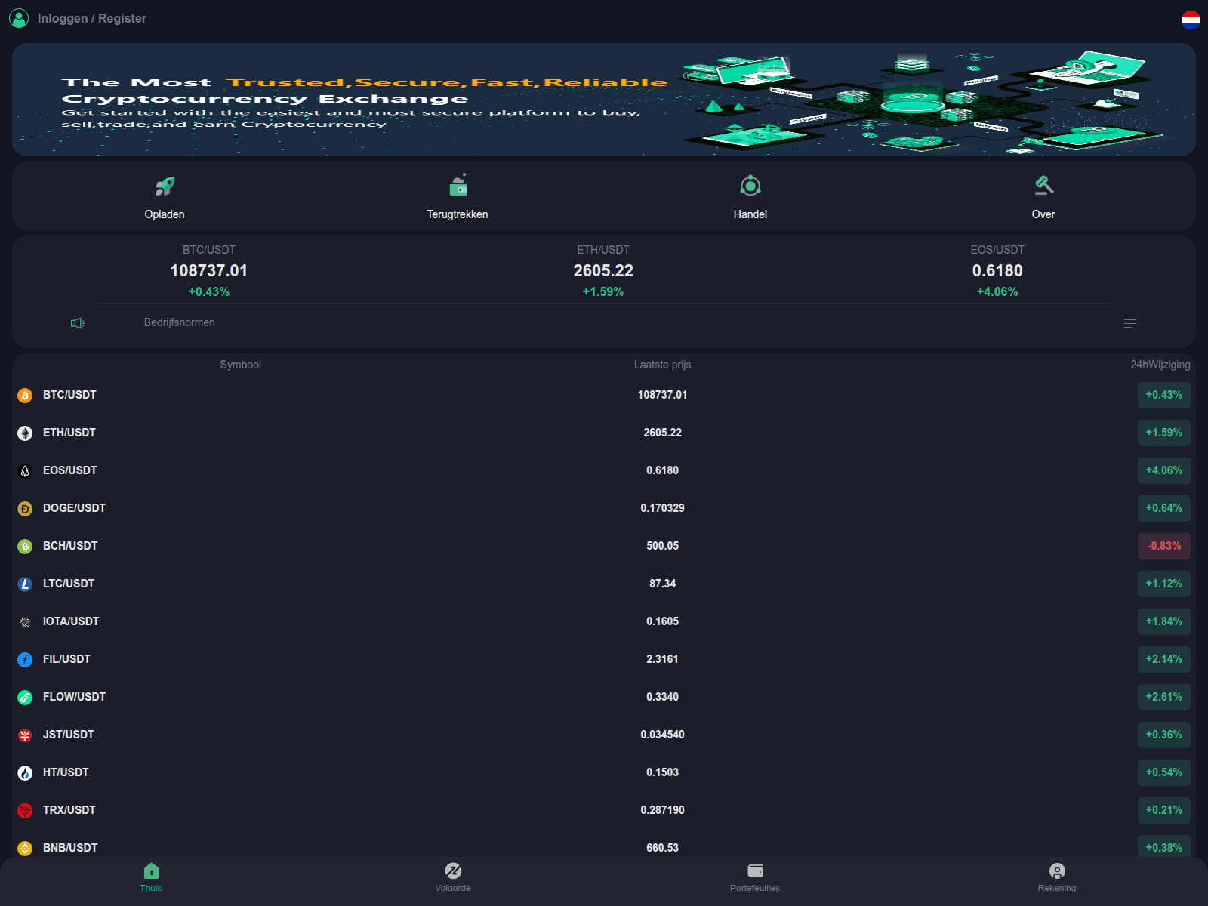Viewport: 1208px width, 906px height.
Task: Click the Terugtrekken wallet icon
Action: [x=458, y=185]
